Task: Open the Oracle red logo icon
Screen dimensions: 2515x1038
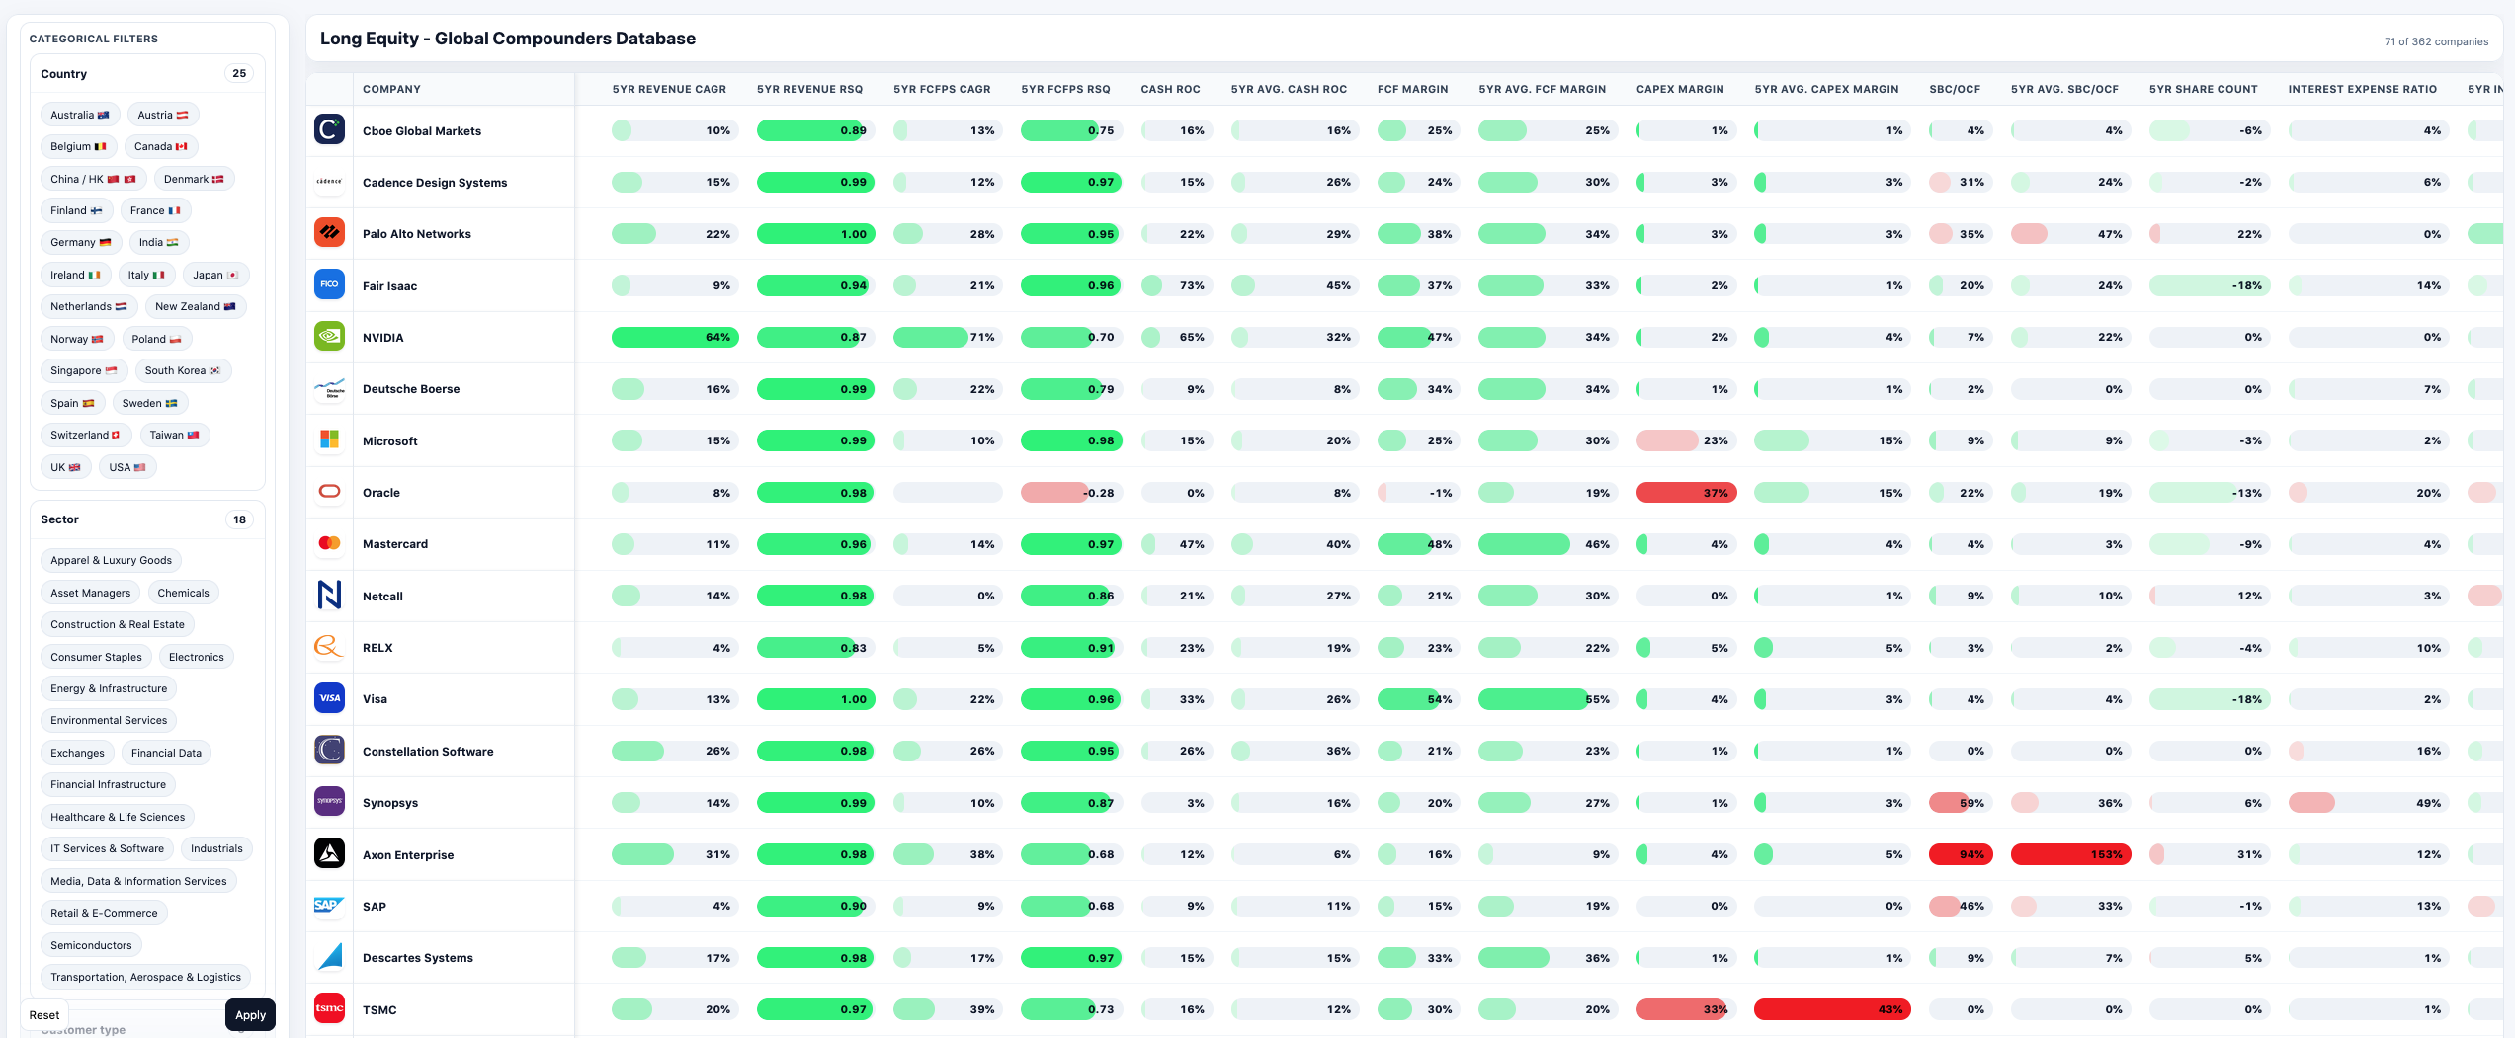Action: (x=329, y=492)
